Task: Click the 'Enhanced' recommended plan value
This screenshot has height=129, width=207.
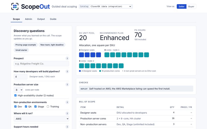Action: tap(114, 38)
